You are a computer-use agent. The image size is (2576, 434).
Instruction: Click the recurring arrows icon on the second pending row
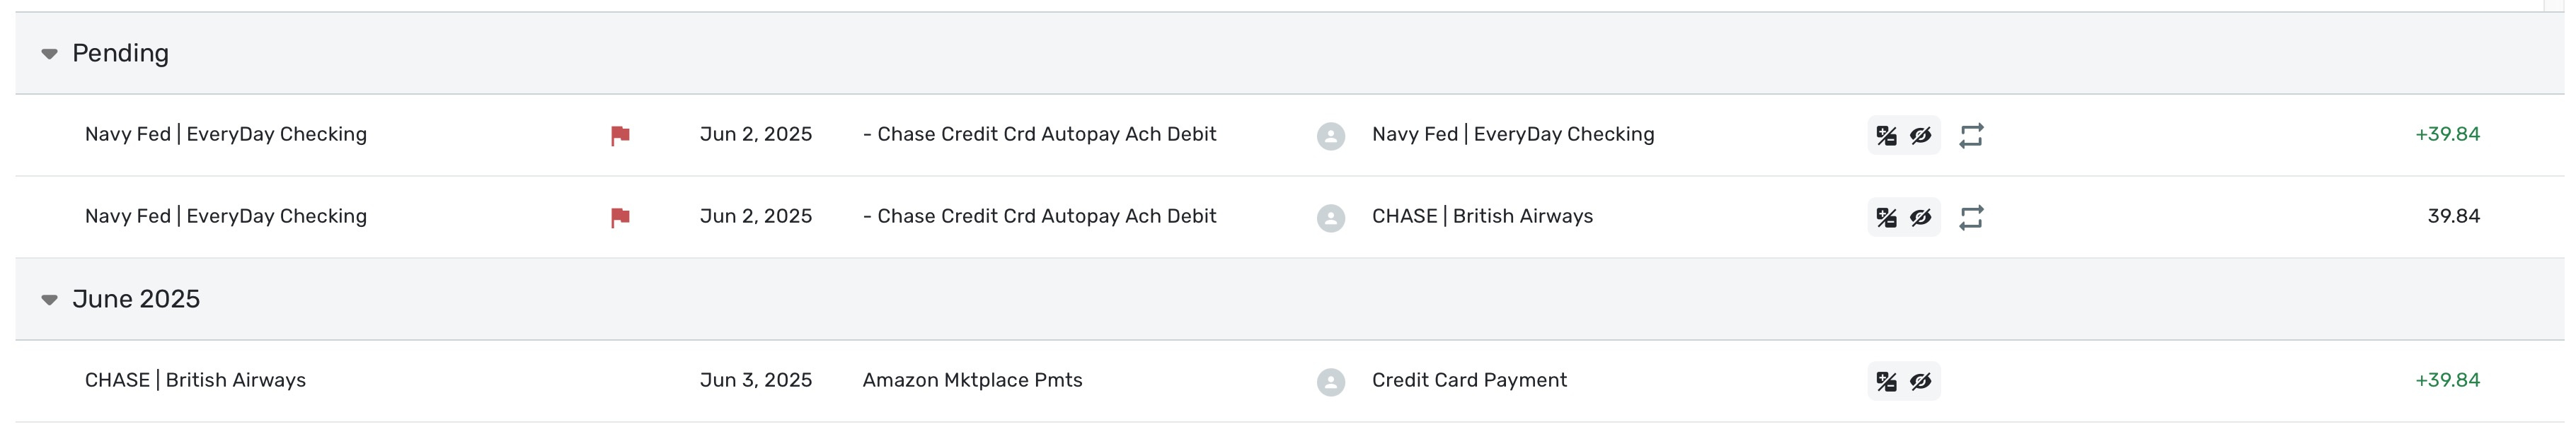pyautogui.click(x=1971, y=218)
